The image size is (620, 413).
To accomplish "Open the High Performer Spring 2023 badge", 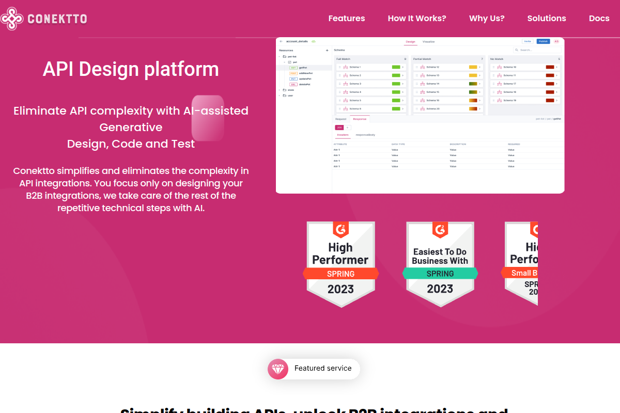I will 340,264.
